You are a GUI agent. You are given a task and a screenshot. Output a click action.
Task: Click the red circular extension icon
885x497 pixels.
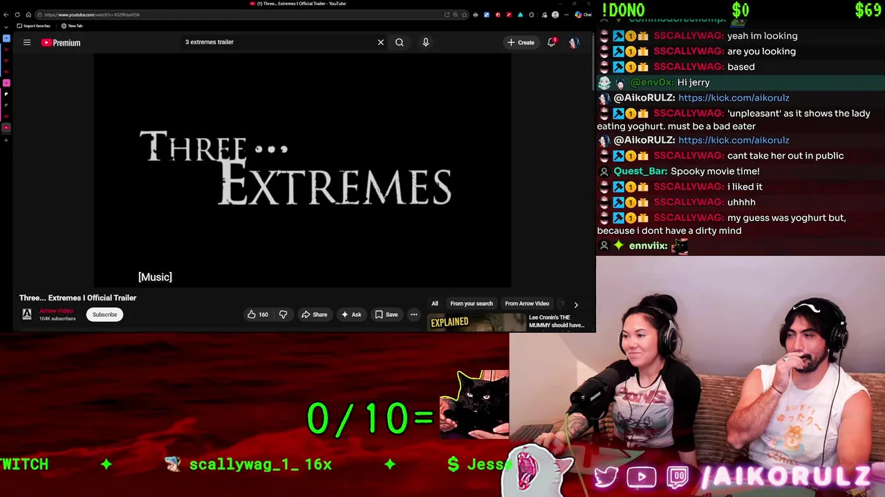[498, 14]
